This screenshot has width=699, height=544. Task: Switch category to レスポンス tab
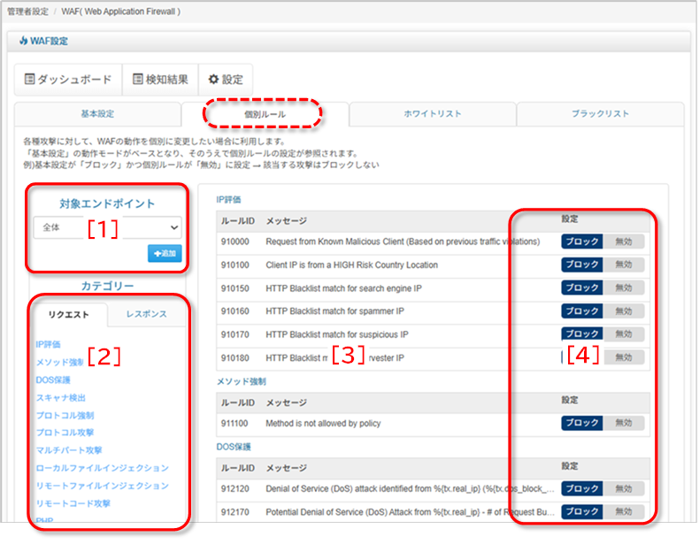pos(146,315)
